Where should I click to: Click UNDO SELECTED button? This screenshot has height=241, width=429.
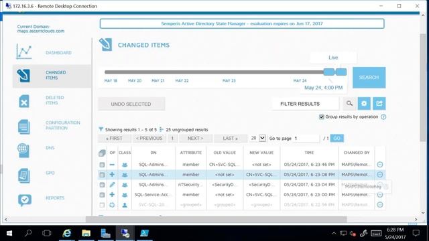(x=131, y=104)
